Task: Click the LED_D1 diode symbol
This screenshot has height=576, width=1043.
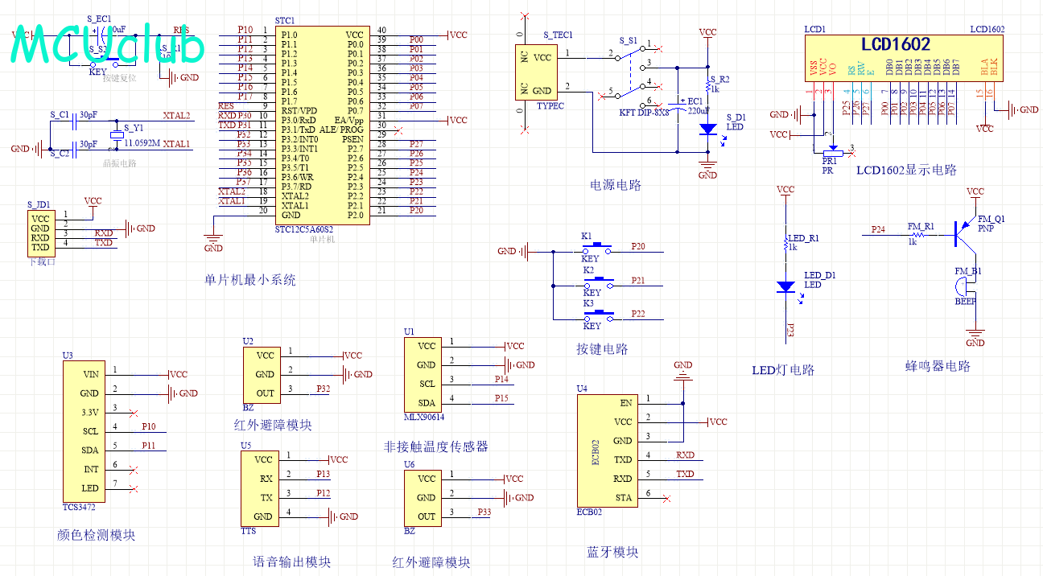Action: click(785, 286)
